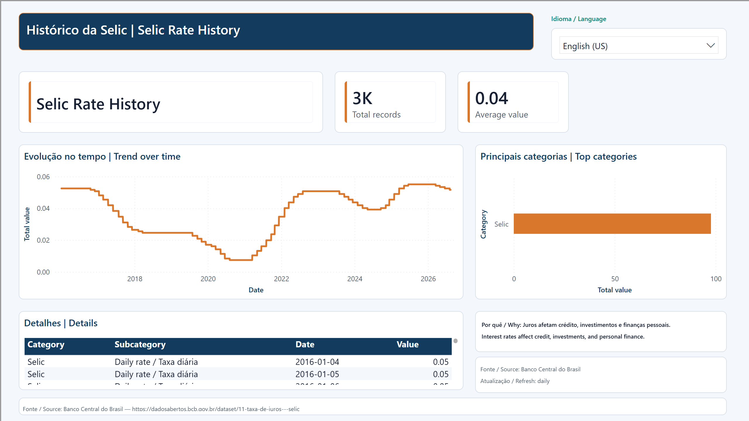Image resolution: width=749 pixels, height=421 pixels.
Task: Sort the details table by Subcategory header
Action: tap(140, 344)
